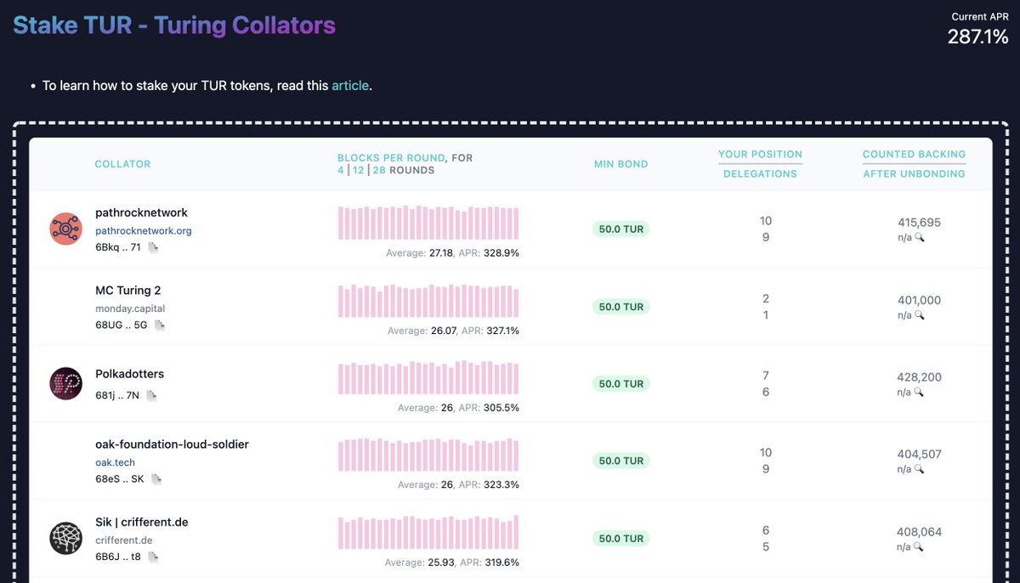Click the APR 319.6% text
The width and height of the screenshot is (1020, 583).
[490, 563]
